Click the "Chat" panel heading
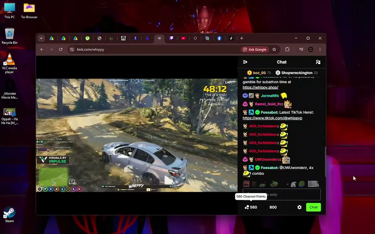This screenshot has height=234, width=375. [x=282, y=62]
